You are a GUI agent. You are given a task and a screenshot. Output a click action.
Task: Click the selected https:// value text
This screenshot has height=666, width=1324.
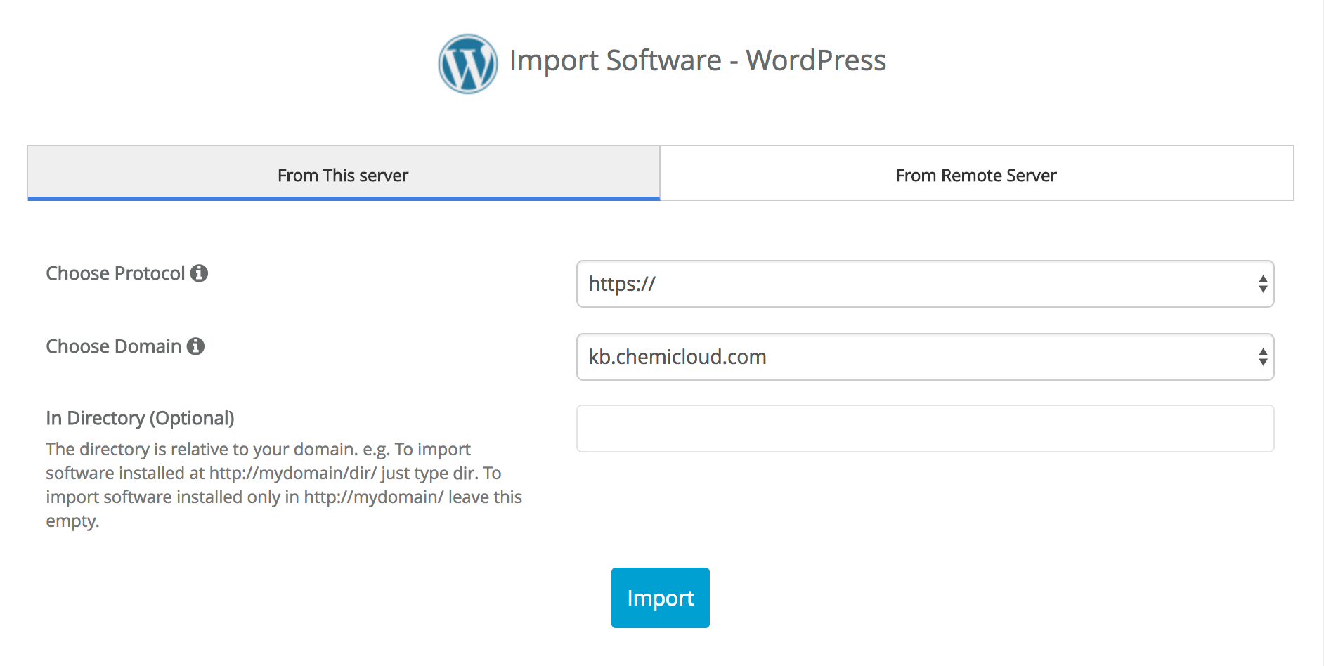coord(622,284)
